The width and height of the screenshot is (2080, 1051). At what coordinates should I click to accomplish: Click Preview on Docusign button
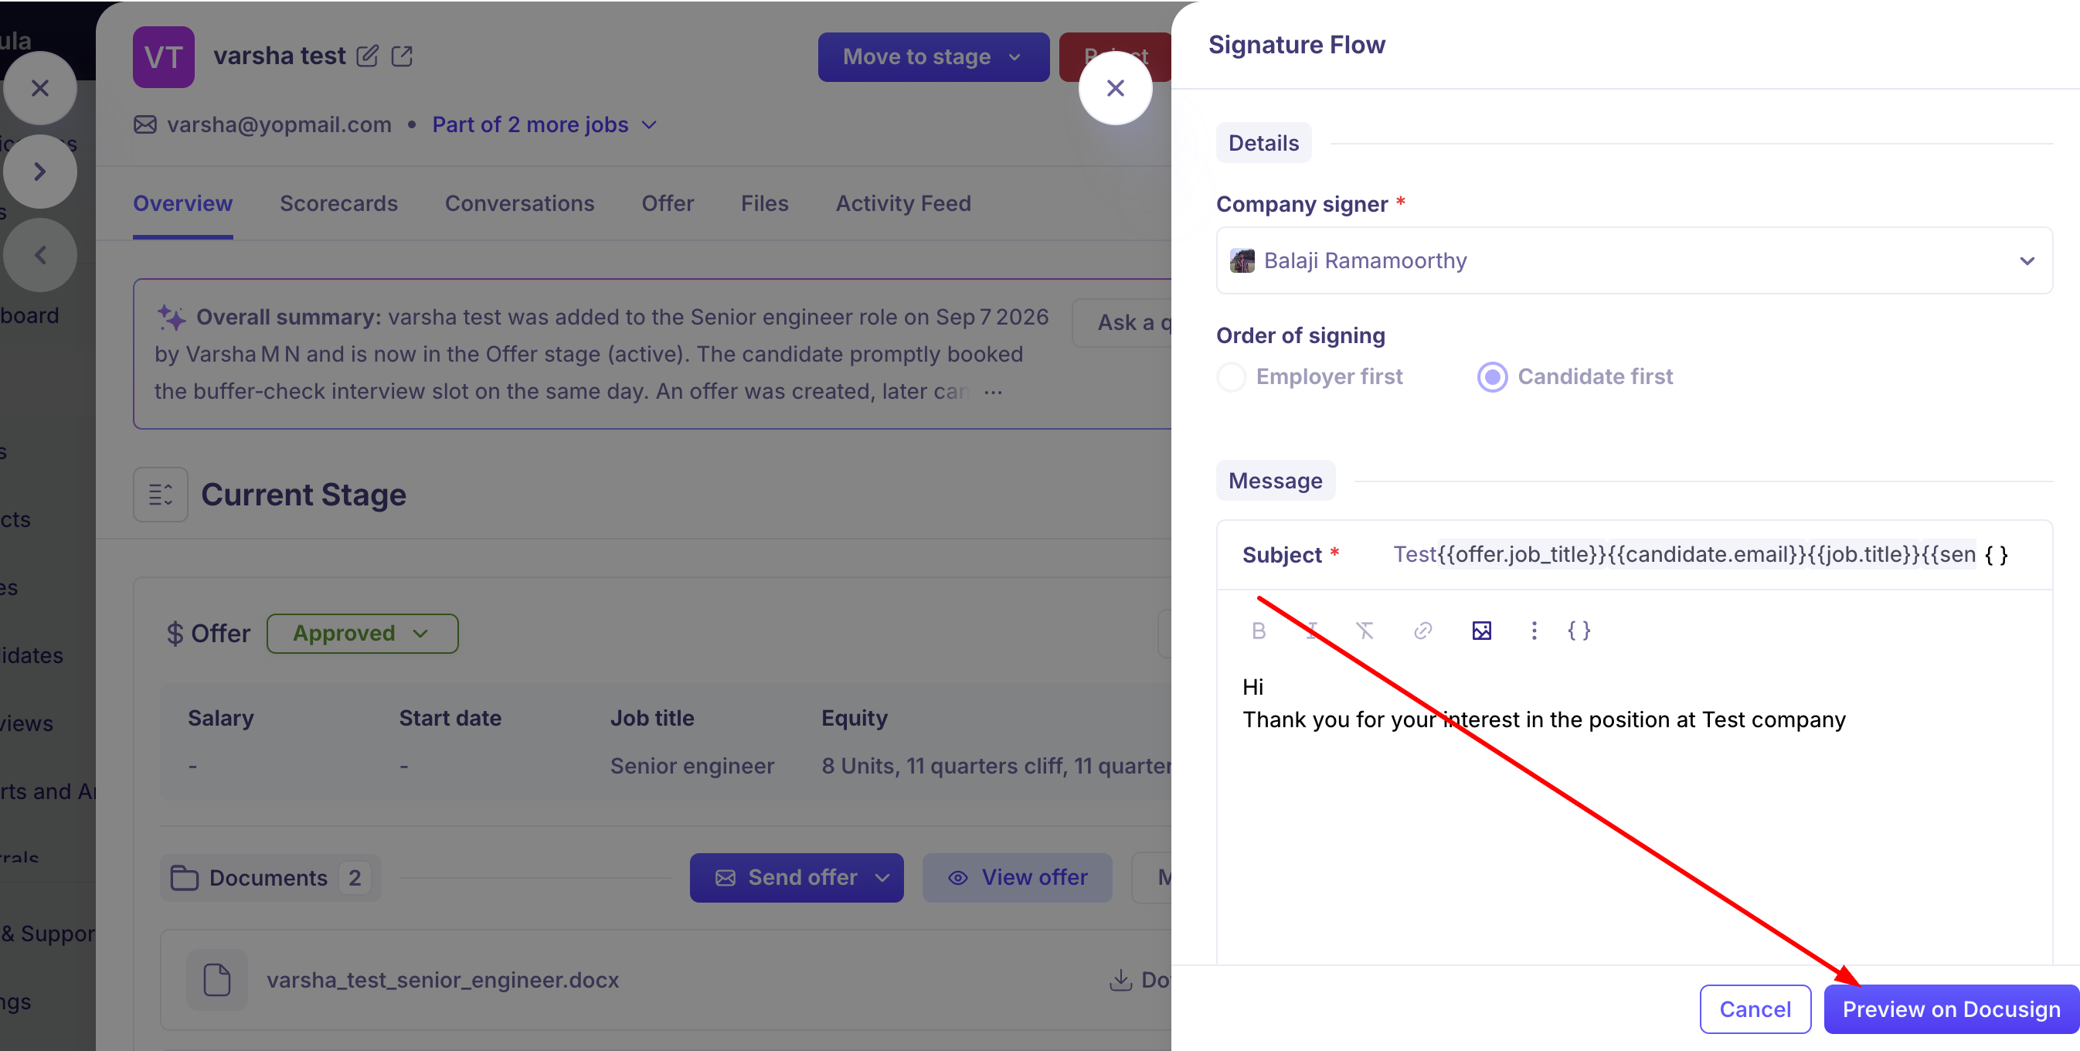click(x=1950, y=1009)
